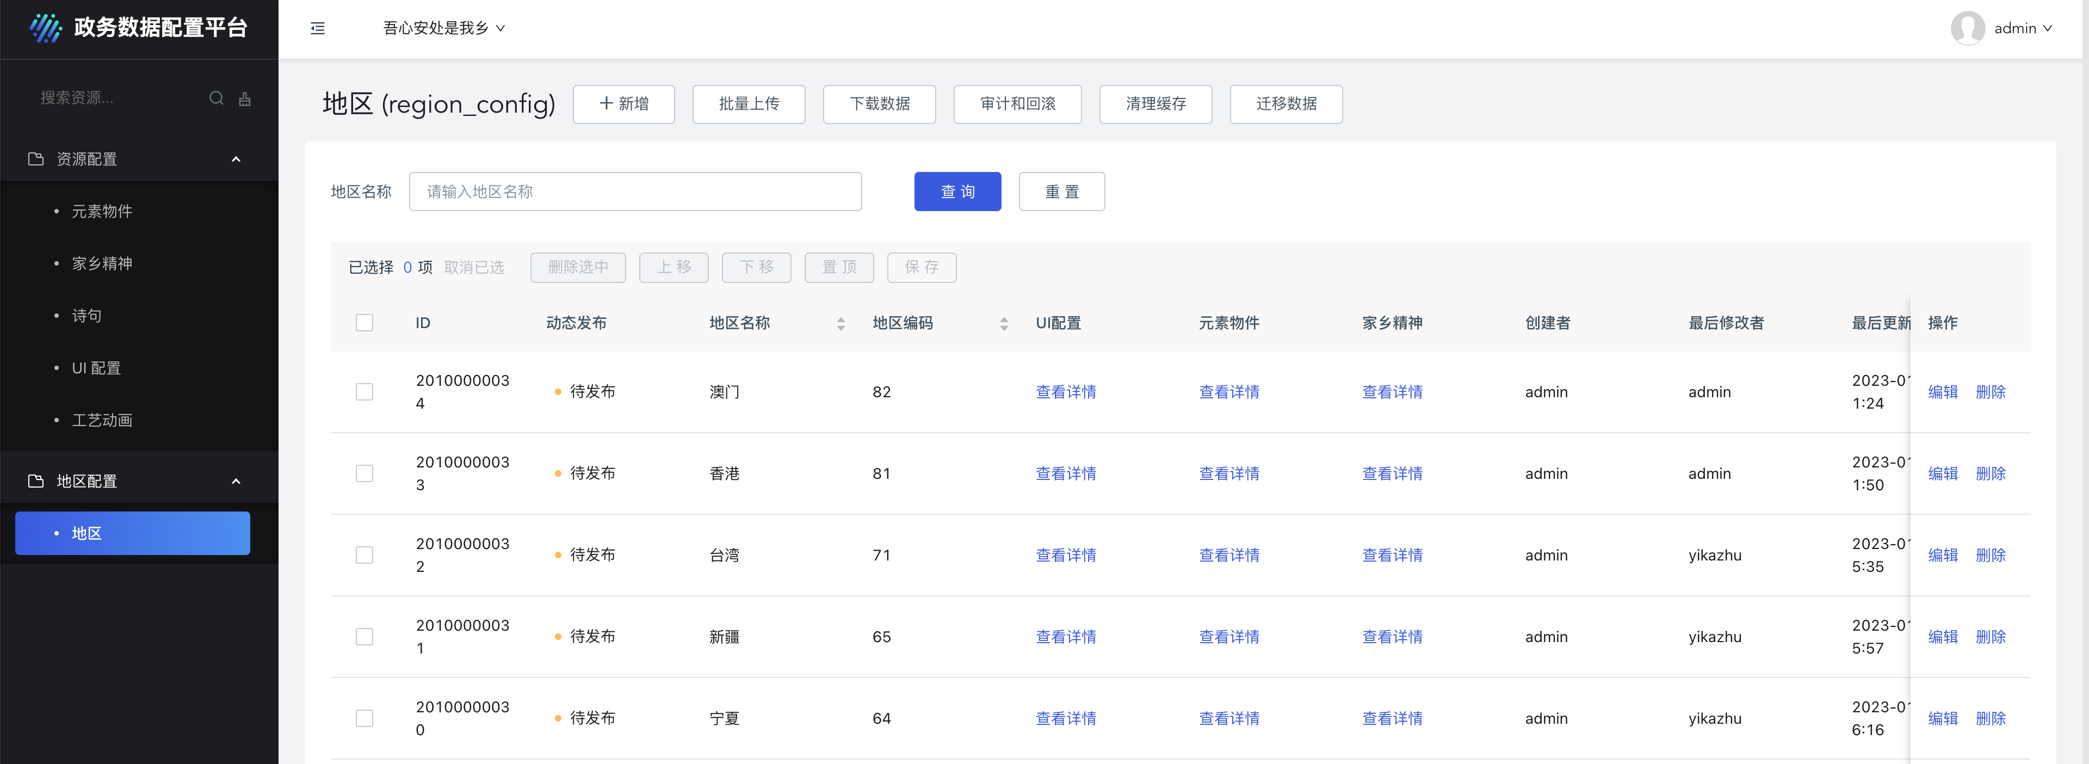This screenshot has width=2089, height=764.
Task: Click the admin avatar icon
Action: (1967, 28)
